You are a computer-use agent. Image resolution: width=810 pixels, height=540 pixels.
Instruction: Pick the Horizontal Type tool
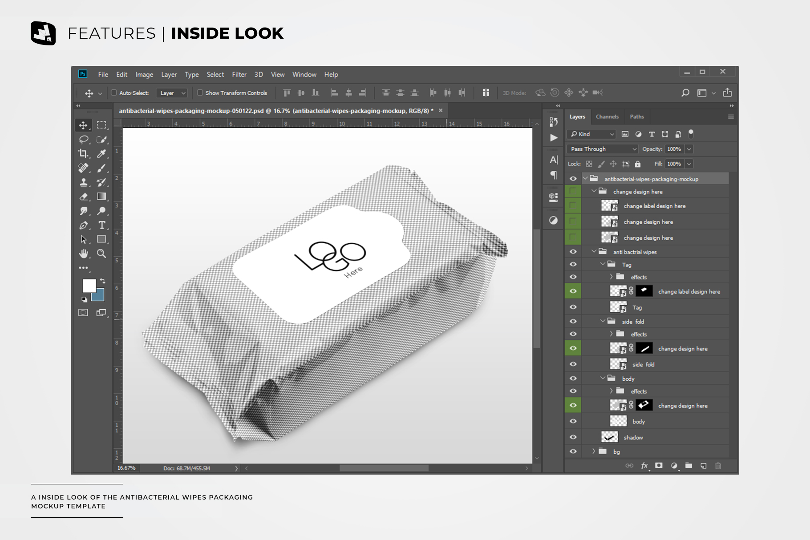coord(101,225)
